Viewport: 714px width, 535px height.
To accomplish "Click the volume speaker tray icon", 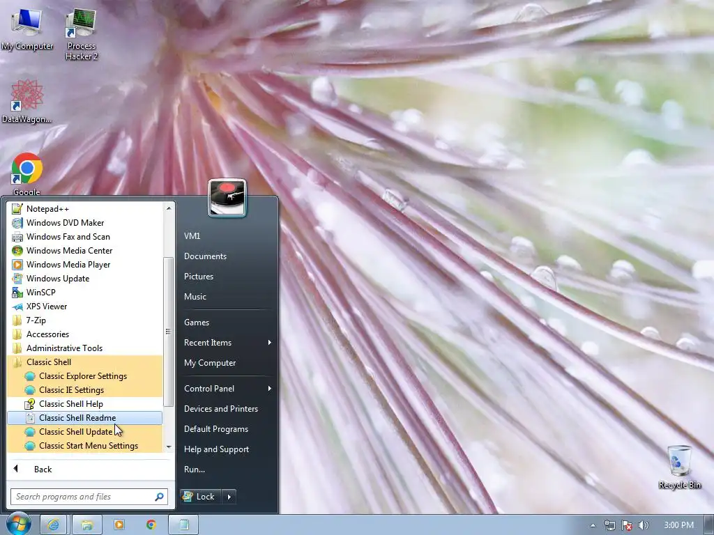I will 643,525.
